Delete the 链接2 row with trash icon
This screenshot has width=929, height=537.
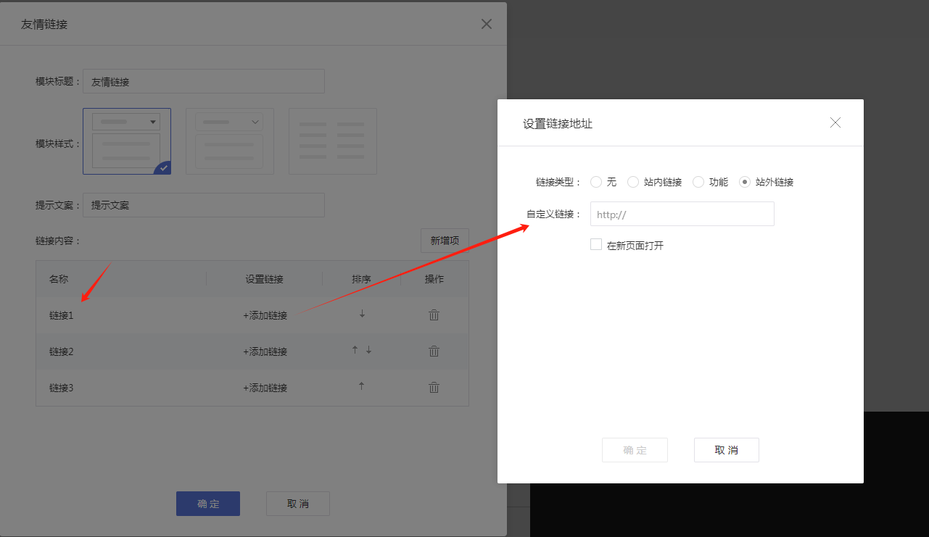point(434,351)
